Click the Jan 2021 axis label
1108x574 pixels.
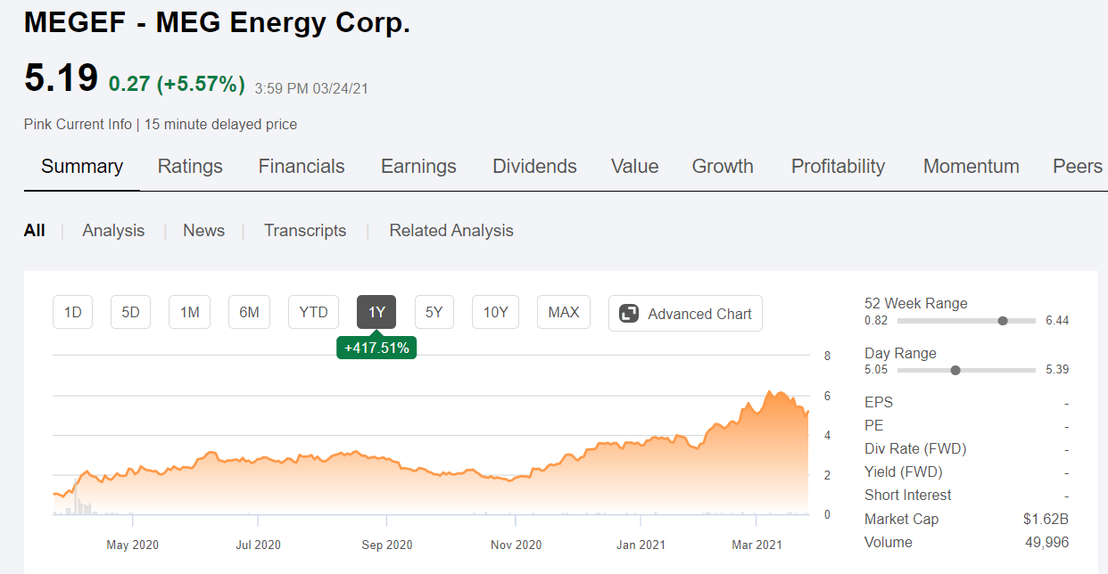641,545
